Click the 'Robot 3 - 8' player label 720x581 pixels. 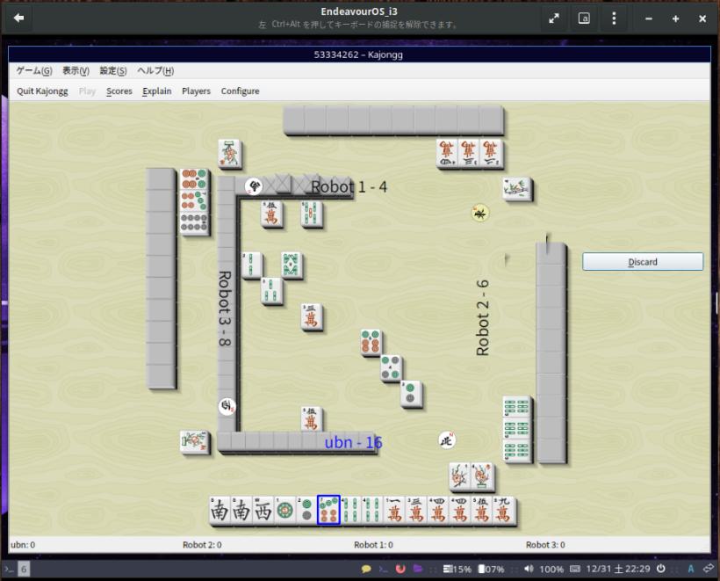225,308
